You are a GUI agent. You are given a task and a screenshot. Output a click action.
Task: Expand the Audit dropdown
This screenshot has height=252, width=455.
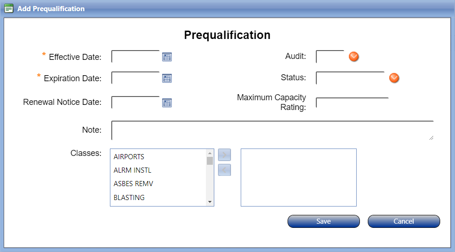354,57
